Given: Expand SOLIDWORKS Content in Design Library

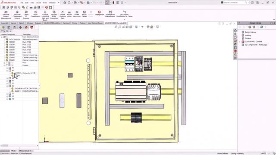Looking at the screenshot, I should pos(240,42).
